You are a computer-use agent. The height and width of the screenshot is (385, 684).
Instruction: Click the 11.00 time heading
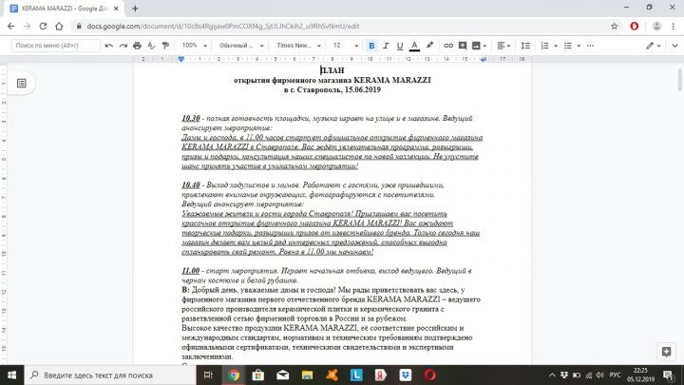tap(191, 271)
